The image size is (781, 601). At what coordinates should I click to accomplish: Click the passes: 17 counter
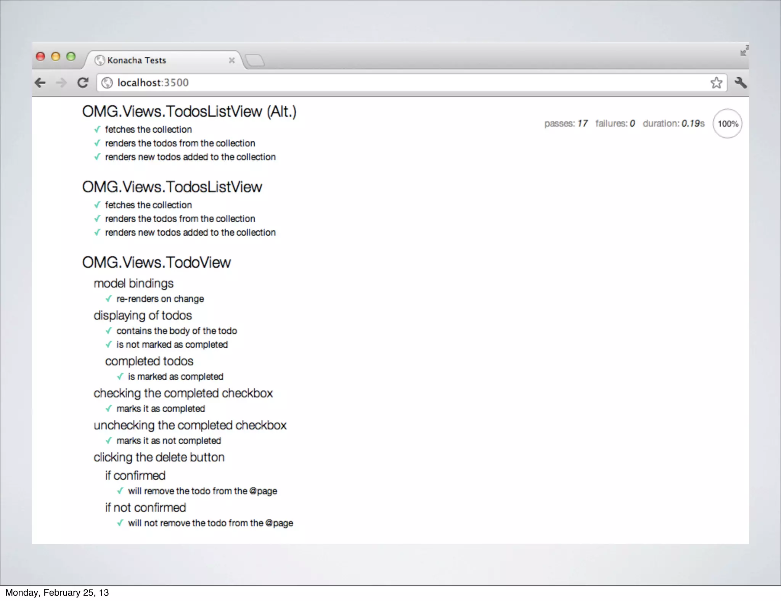[x=566, y=124]
